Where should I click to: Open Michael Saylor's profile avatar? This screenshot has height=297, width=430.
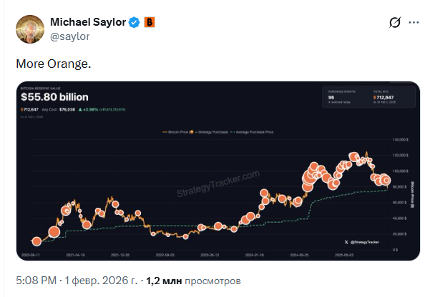29,29
